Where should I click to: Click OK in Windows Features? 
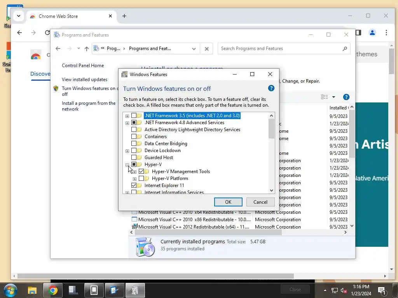pos(228,202)
